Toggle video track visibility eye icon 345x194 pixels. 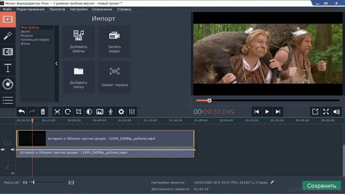coord(3,150)
